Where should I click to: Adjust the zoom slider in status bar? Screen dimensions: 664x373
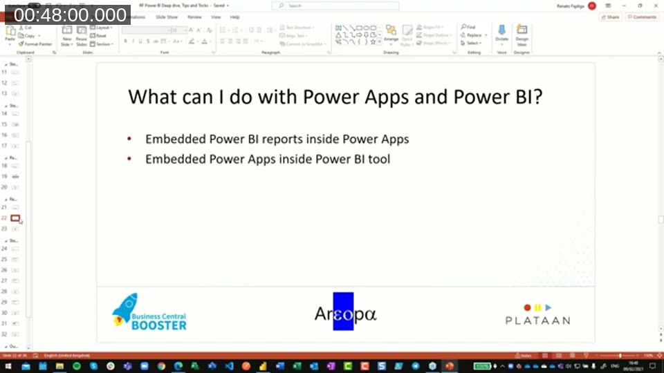click(620, 356)
